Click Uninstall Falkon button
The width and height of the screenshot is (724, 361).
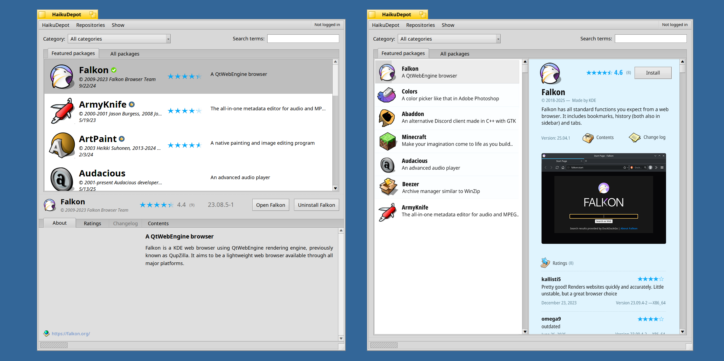316,205
